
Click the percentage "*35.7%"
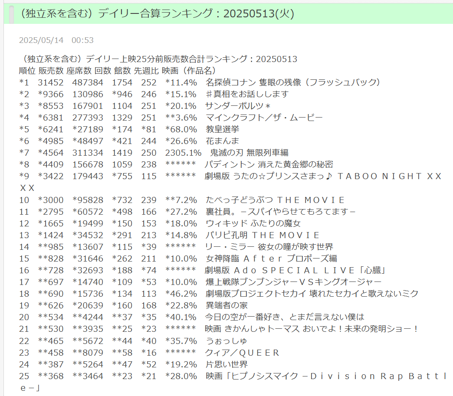tap(181, 341)
